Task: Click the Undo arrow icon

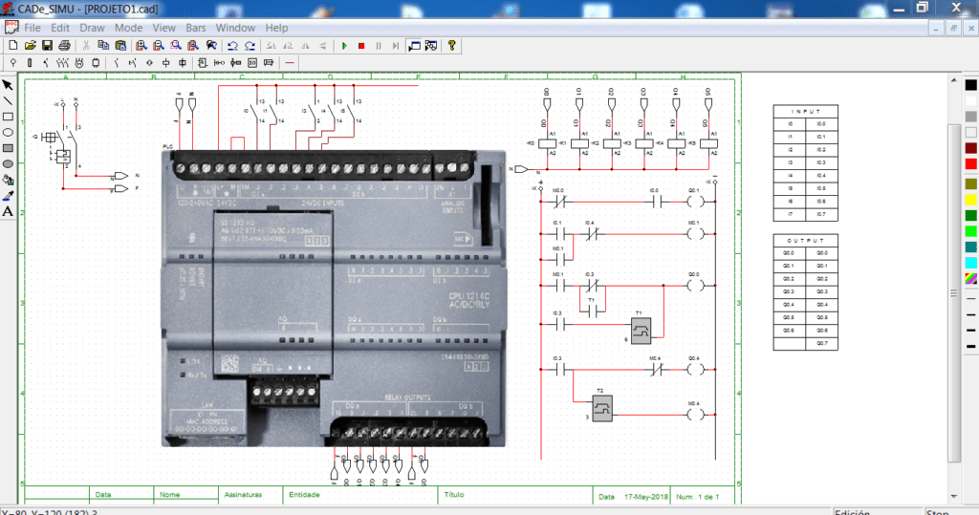Action: pyautogui.click(x=233, y=46)
